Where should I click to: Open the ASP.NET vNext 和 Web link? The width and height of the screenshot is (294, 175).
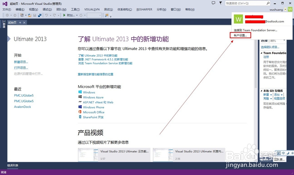click(x=98, y=102)
